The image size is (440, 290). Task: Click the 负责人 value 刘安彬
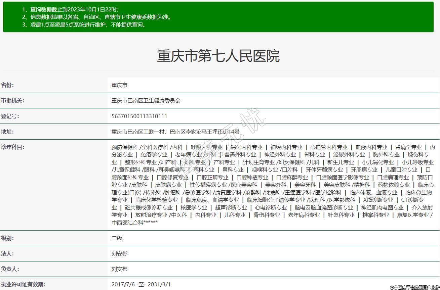click(119, 269)
